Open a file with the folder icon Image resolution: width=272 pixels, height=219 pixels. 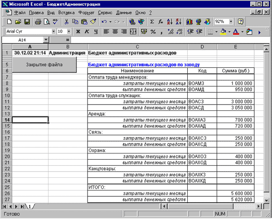pyautogui.click(x=18, y=22)
